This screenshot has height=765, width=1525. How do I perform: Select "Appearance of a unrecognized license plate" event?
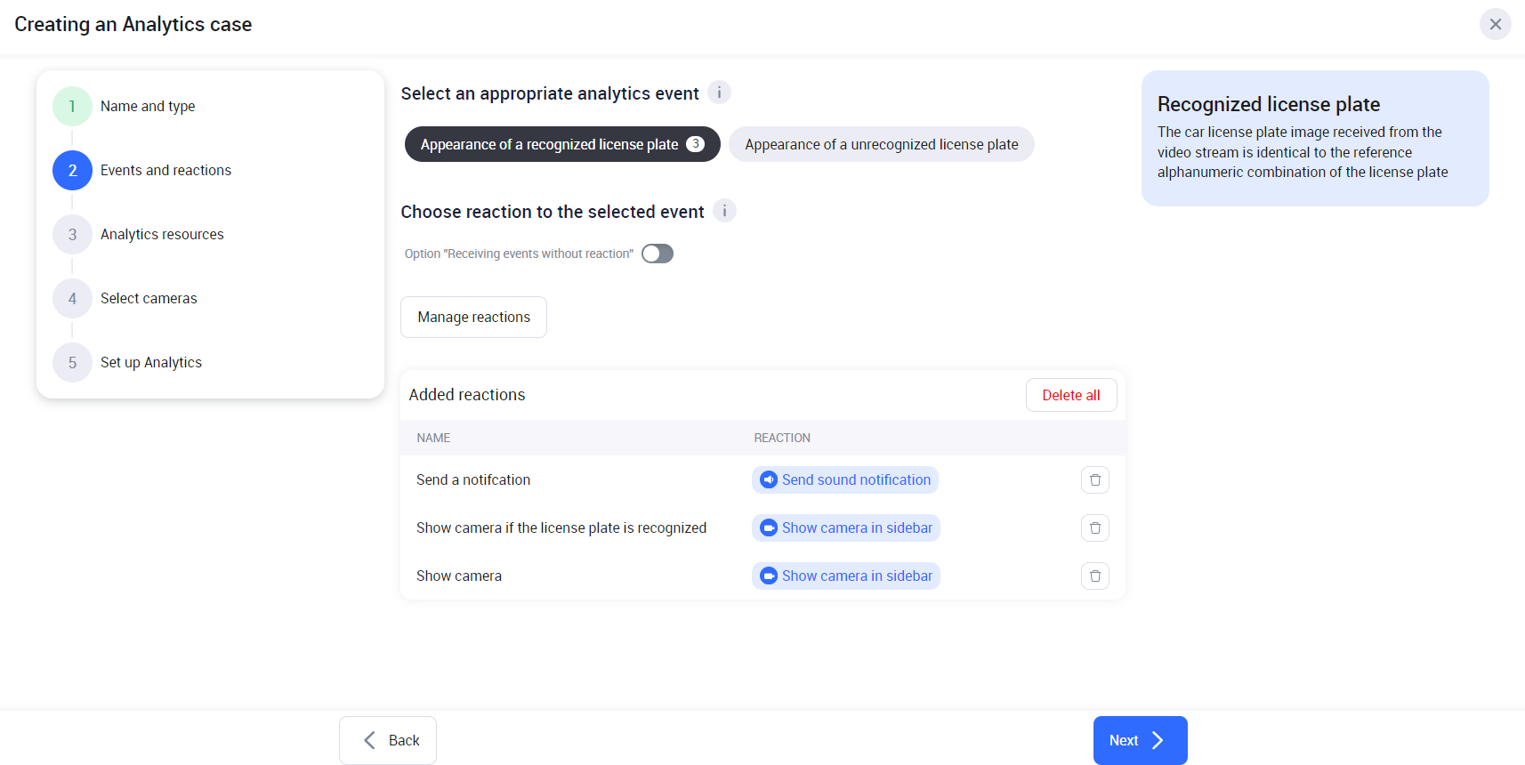[x=881, y=144]
